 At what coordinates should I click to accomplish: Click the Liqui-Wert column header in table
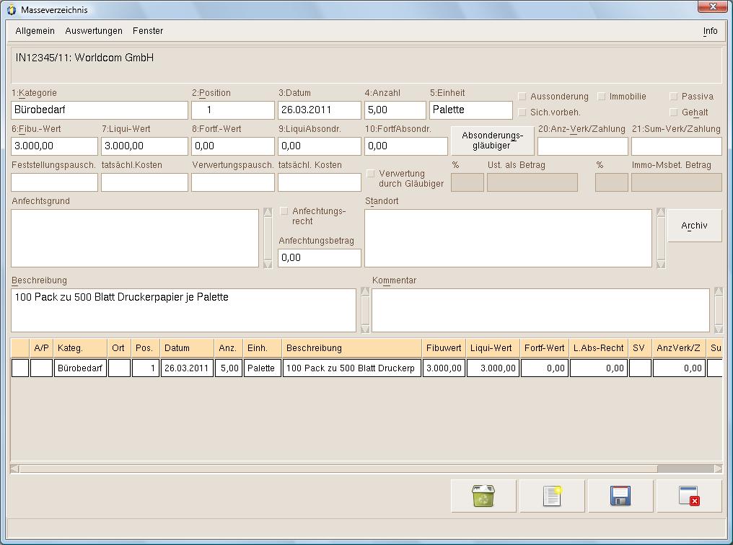[x=493, y=348]
